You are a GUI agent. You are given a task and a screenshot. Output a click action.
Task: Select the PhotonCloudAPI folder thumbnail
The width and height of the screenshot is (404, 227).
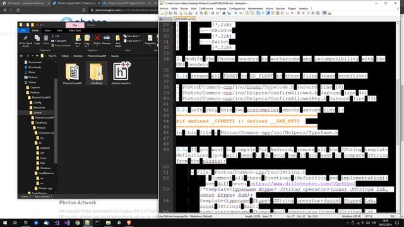pyautogui.click(x=73, y=74)
